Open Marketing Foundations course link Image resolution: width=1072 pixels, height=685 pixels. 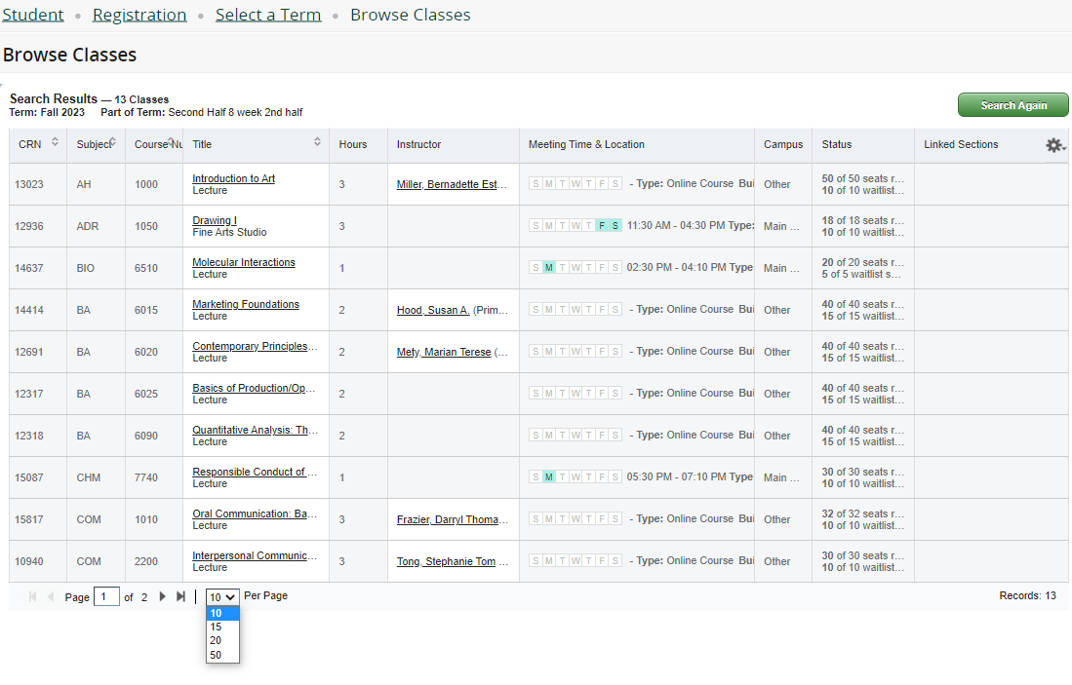pos(246,304)
